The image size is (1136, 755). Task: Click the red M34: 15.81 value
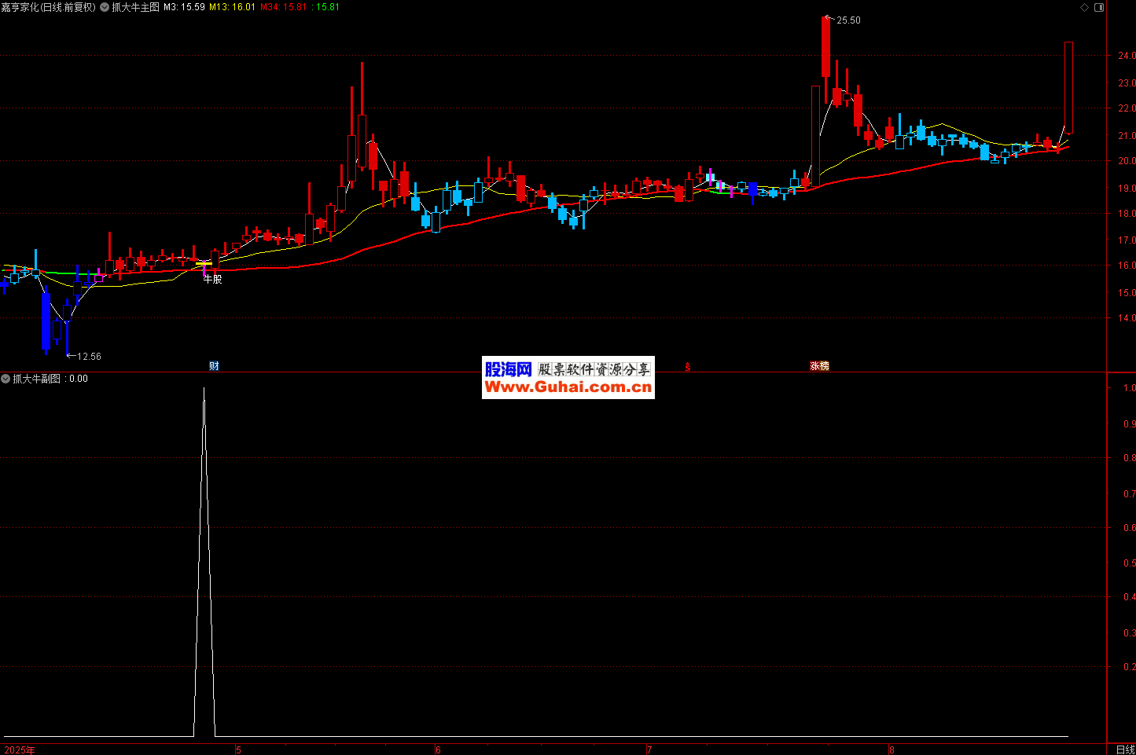point(283,7)
